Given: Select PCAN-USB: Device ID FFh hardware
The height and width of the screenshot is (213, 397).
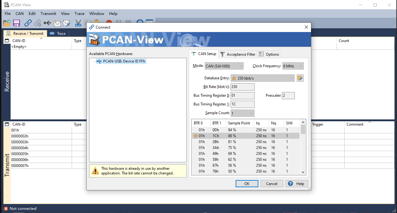Looking at the screenshot, I should click(121, 61).
